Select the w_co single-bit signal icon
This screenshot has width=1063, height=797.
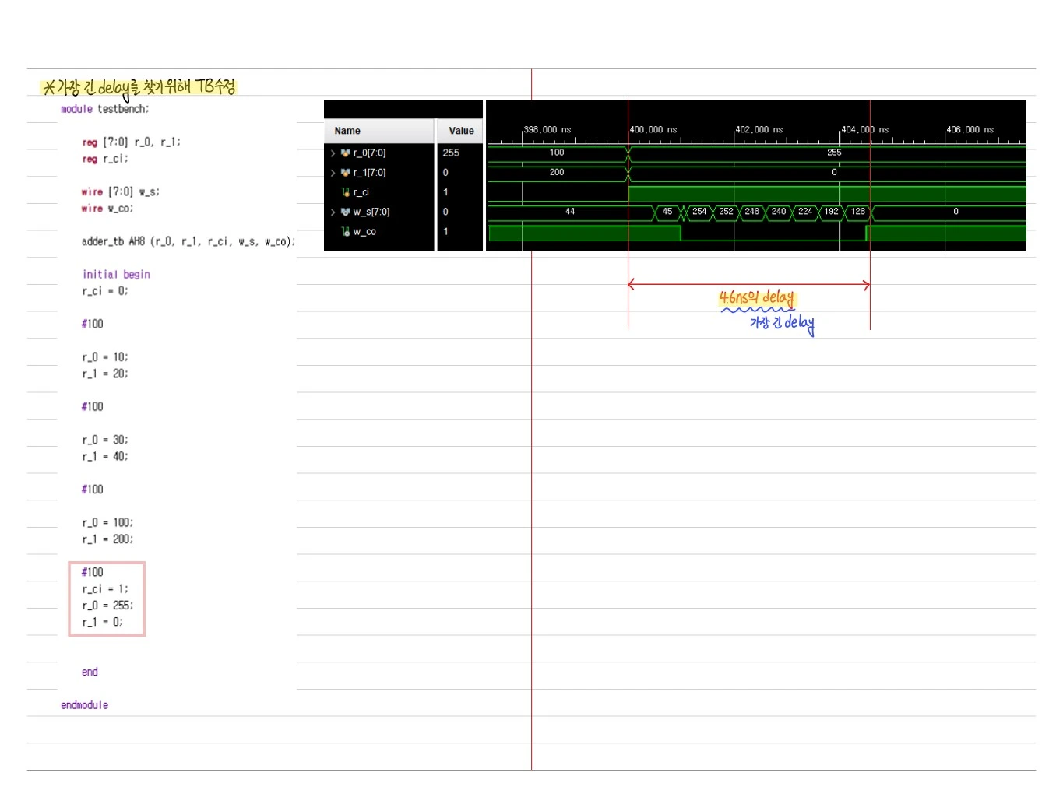[x=346, y=232]
